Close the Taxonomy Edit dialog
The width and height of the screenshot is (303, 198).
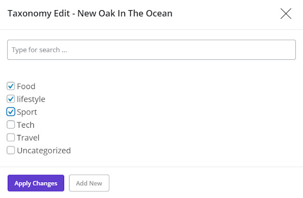click(x=286, y=14)
